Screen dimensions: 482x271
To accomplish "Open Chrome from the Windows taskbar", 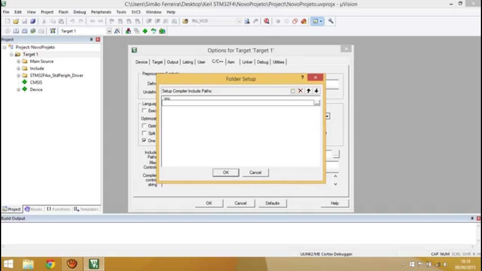I will tap(50, 264).
